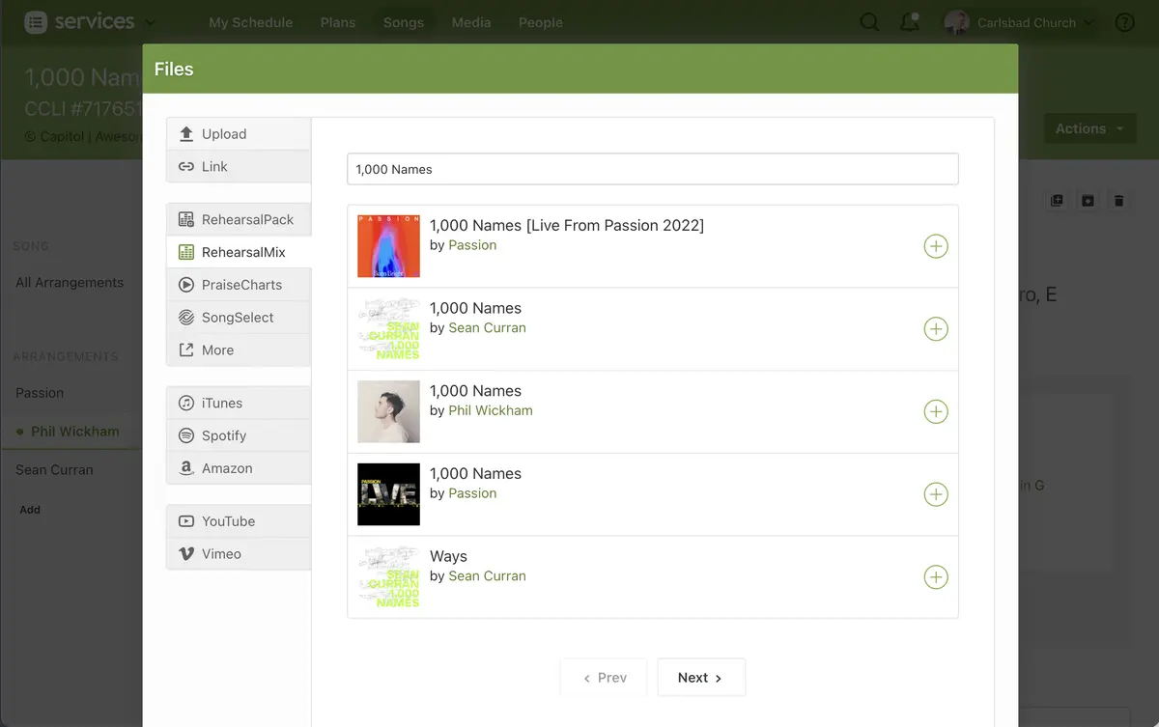
Task: Select RehearsalMix source
Action: point(239,252)
